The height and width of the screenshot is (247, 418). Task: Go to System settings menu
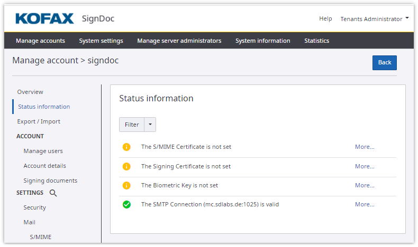(x=101, y=41)
